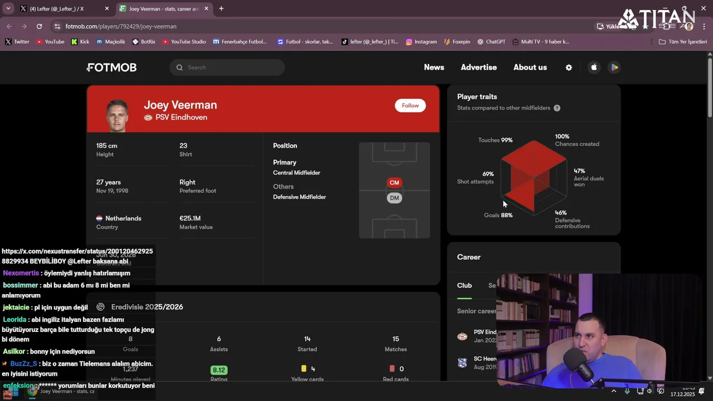Open a new browser tab
The image size is (713, 401).
[221, 8]
